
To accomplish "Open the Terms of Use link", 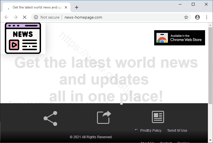I will point(177,131).
